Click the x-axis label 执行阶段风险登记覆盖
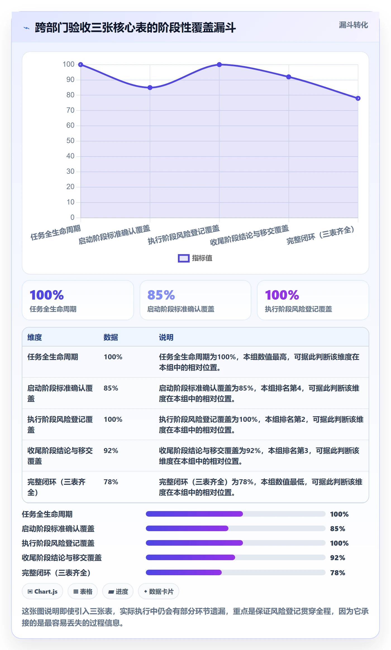391x650 pixels. pos(183,235)
